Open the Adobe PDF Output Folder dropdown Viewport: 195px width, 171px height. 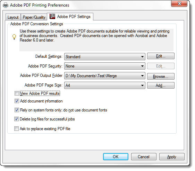(x=104, y=76)
